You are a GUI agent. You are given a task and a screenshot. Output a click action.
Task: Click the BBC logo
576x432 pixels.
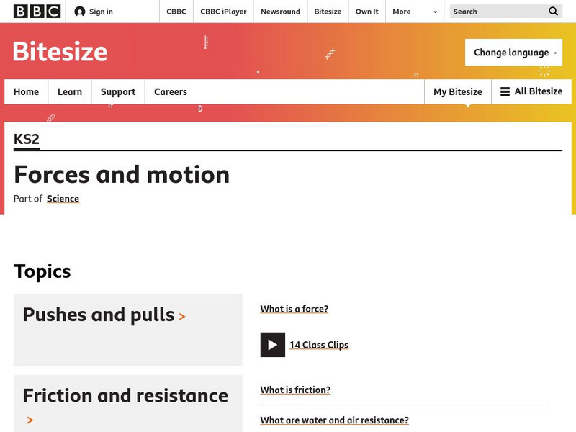pos(37,11)
